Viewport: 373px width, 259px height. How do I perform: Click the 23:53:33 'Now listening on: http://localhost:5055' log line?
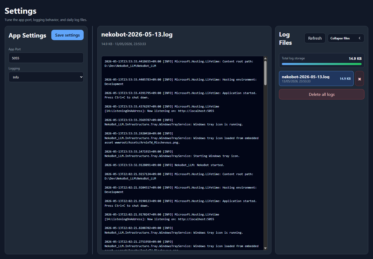coord(162,109)
